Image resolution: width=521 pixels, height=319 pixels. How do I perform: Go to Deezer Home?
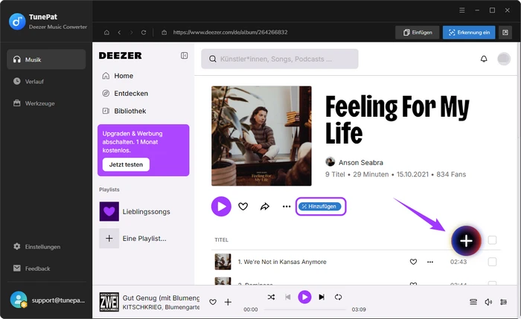(118, 76)
